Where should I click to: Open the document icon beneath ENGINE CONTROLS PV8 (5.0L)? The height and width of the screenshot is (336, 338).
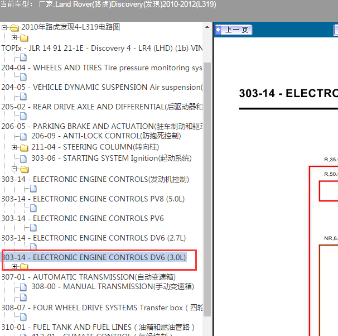pyautogui.click(x=33, y=208)
